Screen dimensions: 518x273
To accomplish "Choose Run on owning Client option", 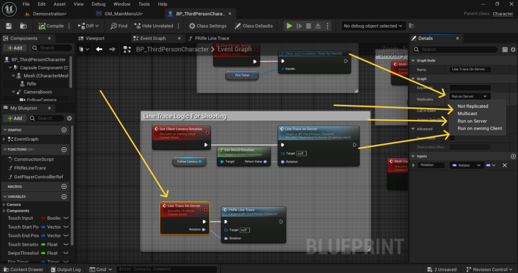I will [x=480, y=128].
